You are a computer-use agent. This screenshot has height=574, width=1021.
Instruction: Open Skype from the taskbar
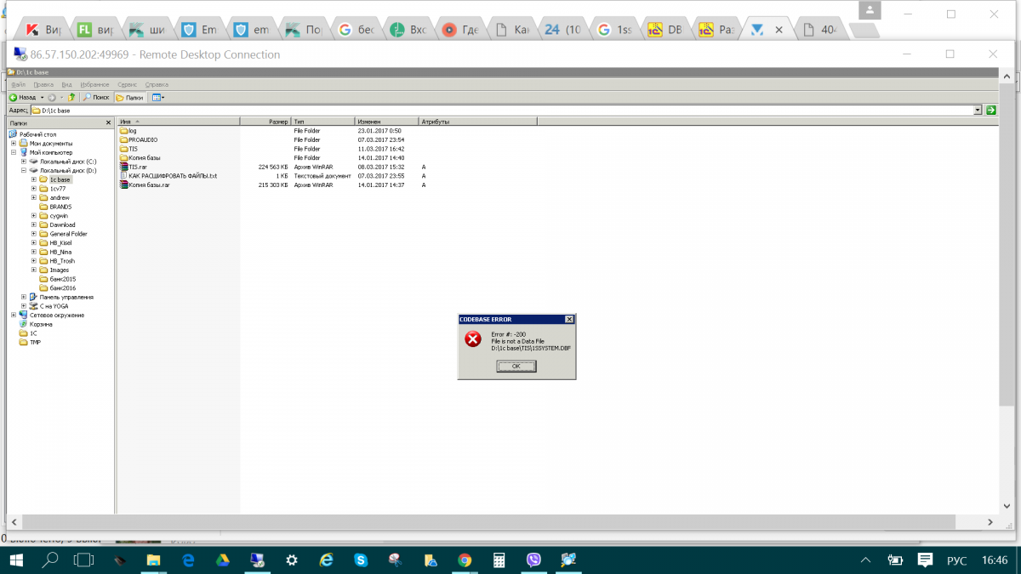(361, 560)
